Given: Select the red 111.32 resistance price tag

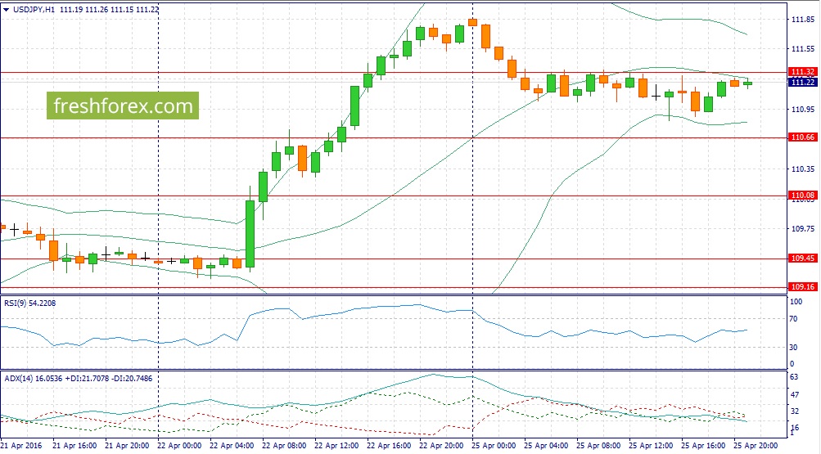Looking at the screenshot, I should click(x=802, y=72).
